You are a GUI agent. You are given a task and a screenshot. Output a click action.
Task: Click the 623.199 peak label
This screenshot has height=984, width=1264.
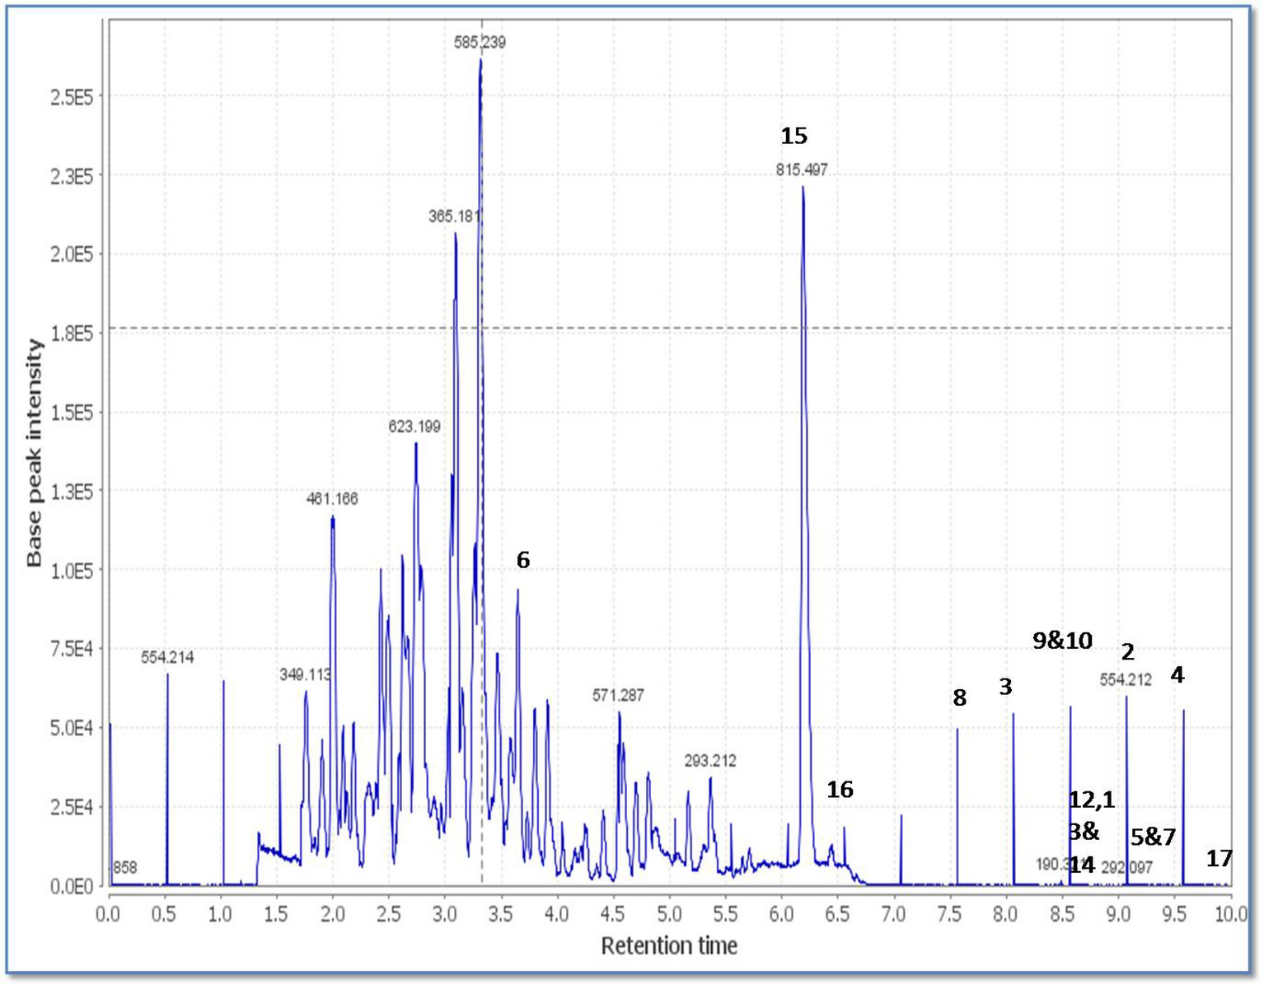click(414, 427)
